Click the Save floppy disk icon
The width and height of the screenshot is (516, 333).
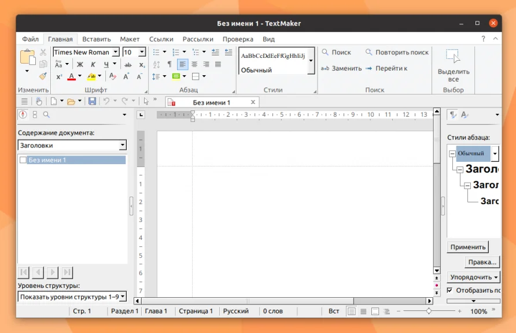[92, 101]
